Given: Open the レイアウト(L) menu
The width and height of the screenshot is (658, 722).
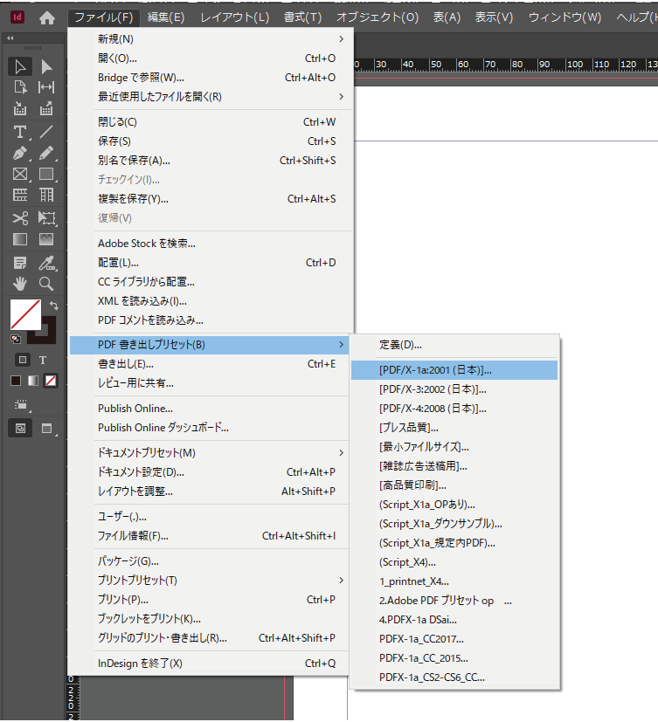Looking at the screenshot, I should 234,17.
